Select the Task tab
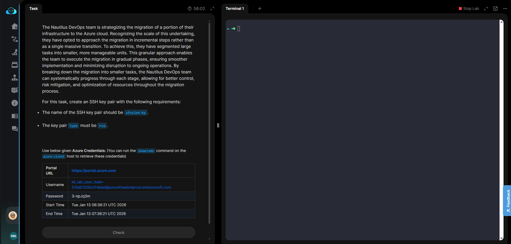The width and height of the screenshot is (511, 244). (34, 9)
